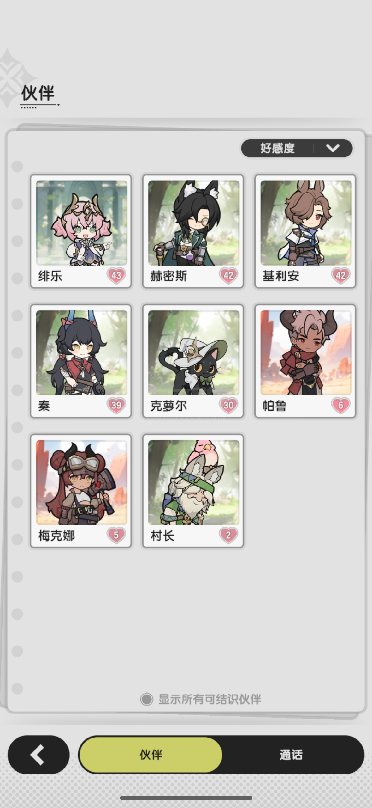
Task: Tap the heart badge showing 43
Action: pyautogui.click(x=116, y=275)
